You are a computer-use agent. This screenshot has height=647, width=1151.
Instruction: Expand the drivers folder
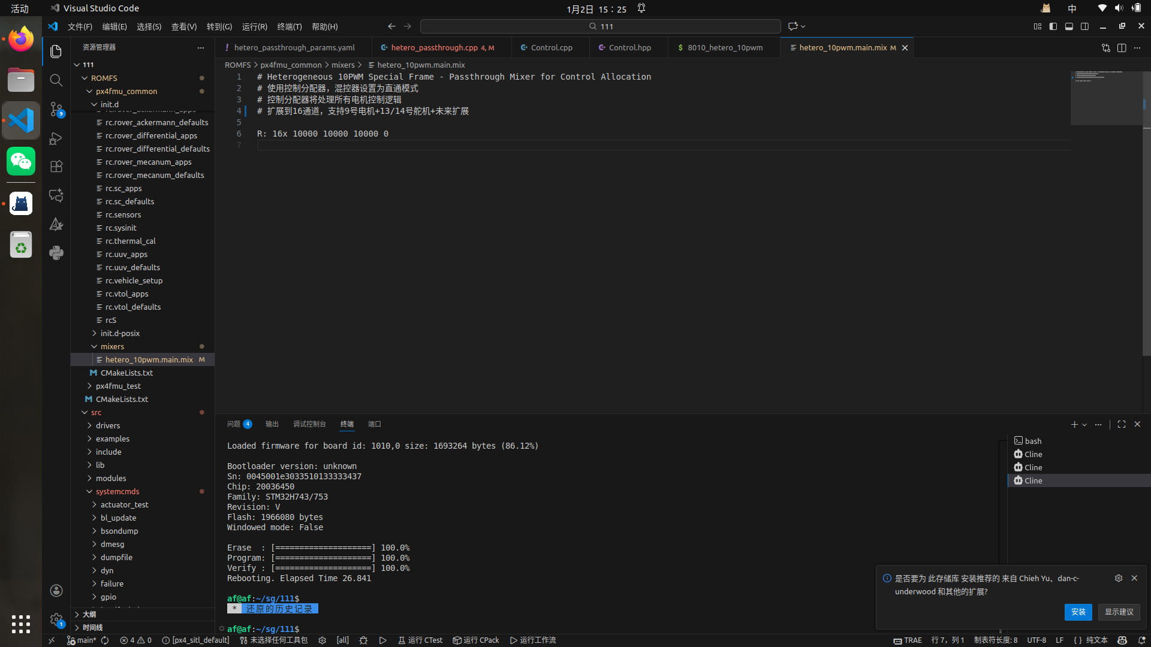click(108, 425)
